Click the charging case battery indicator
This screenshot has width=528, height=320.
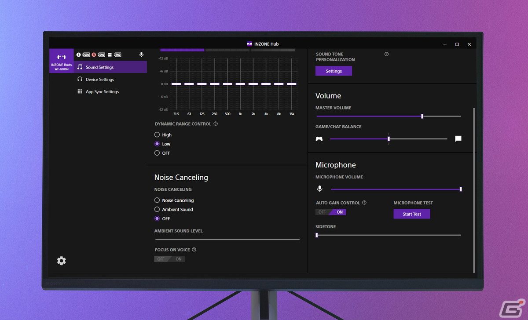point(114,55)
